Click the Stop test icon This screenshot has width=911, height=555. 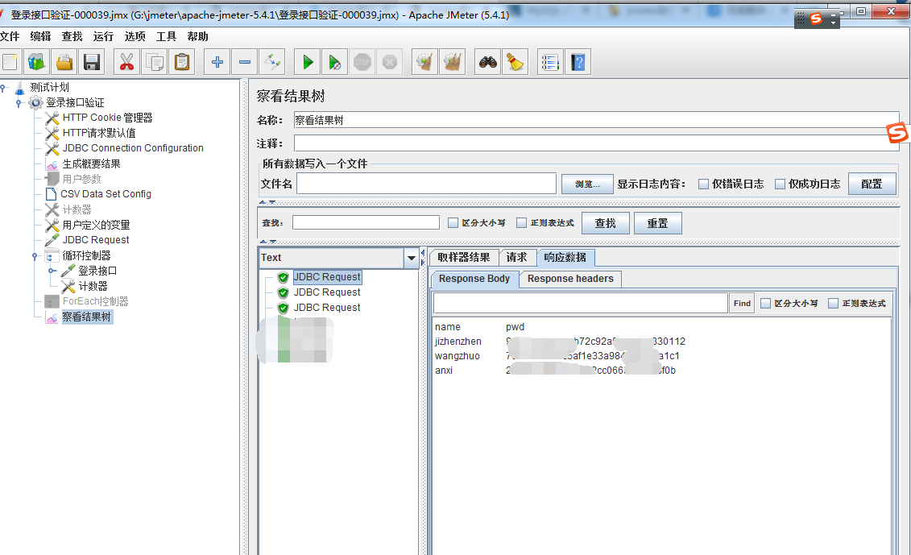pos(362,62)
